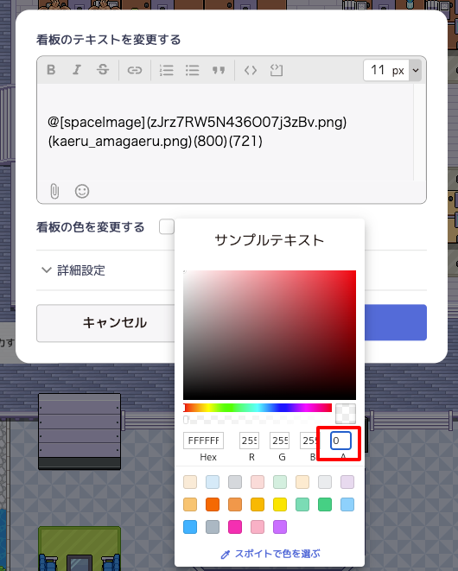Select the green swatch in the second row
Image resolution: width=458 pixels, height=571 pixels.
(x=325, y=504)
